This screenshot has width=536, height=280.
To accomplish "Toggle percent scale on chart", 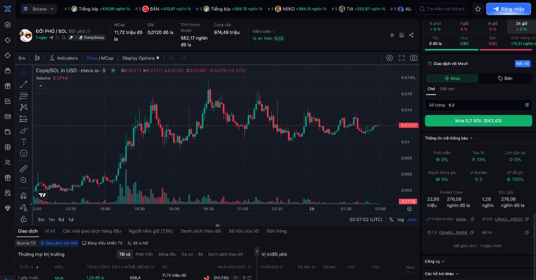I will (391, 219).
